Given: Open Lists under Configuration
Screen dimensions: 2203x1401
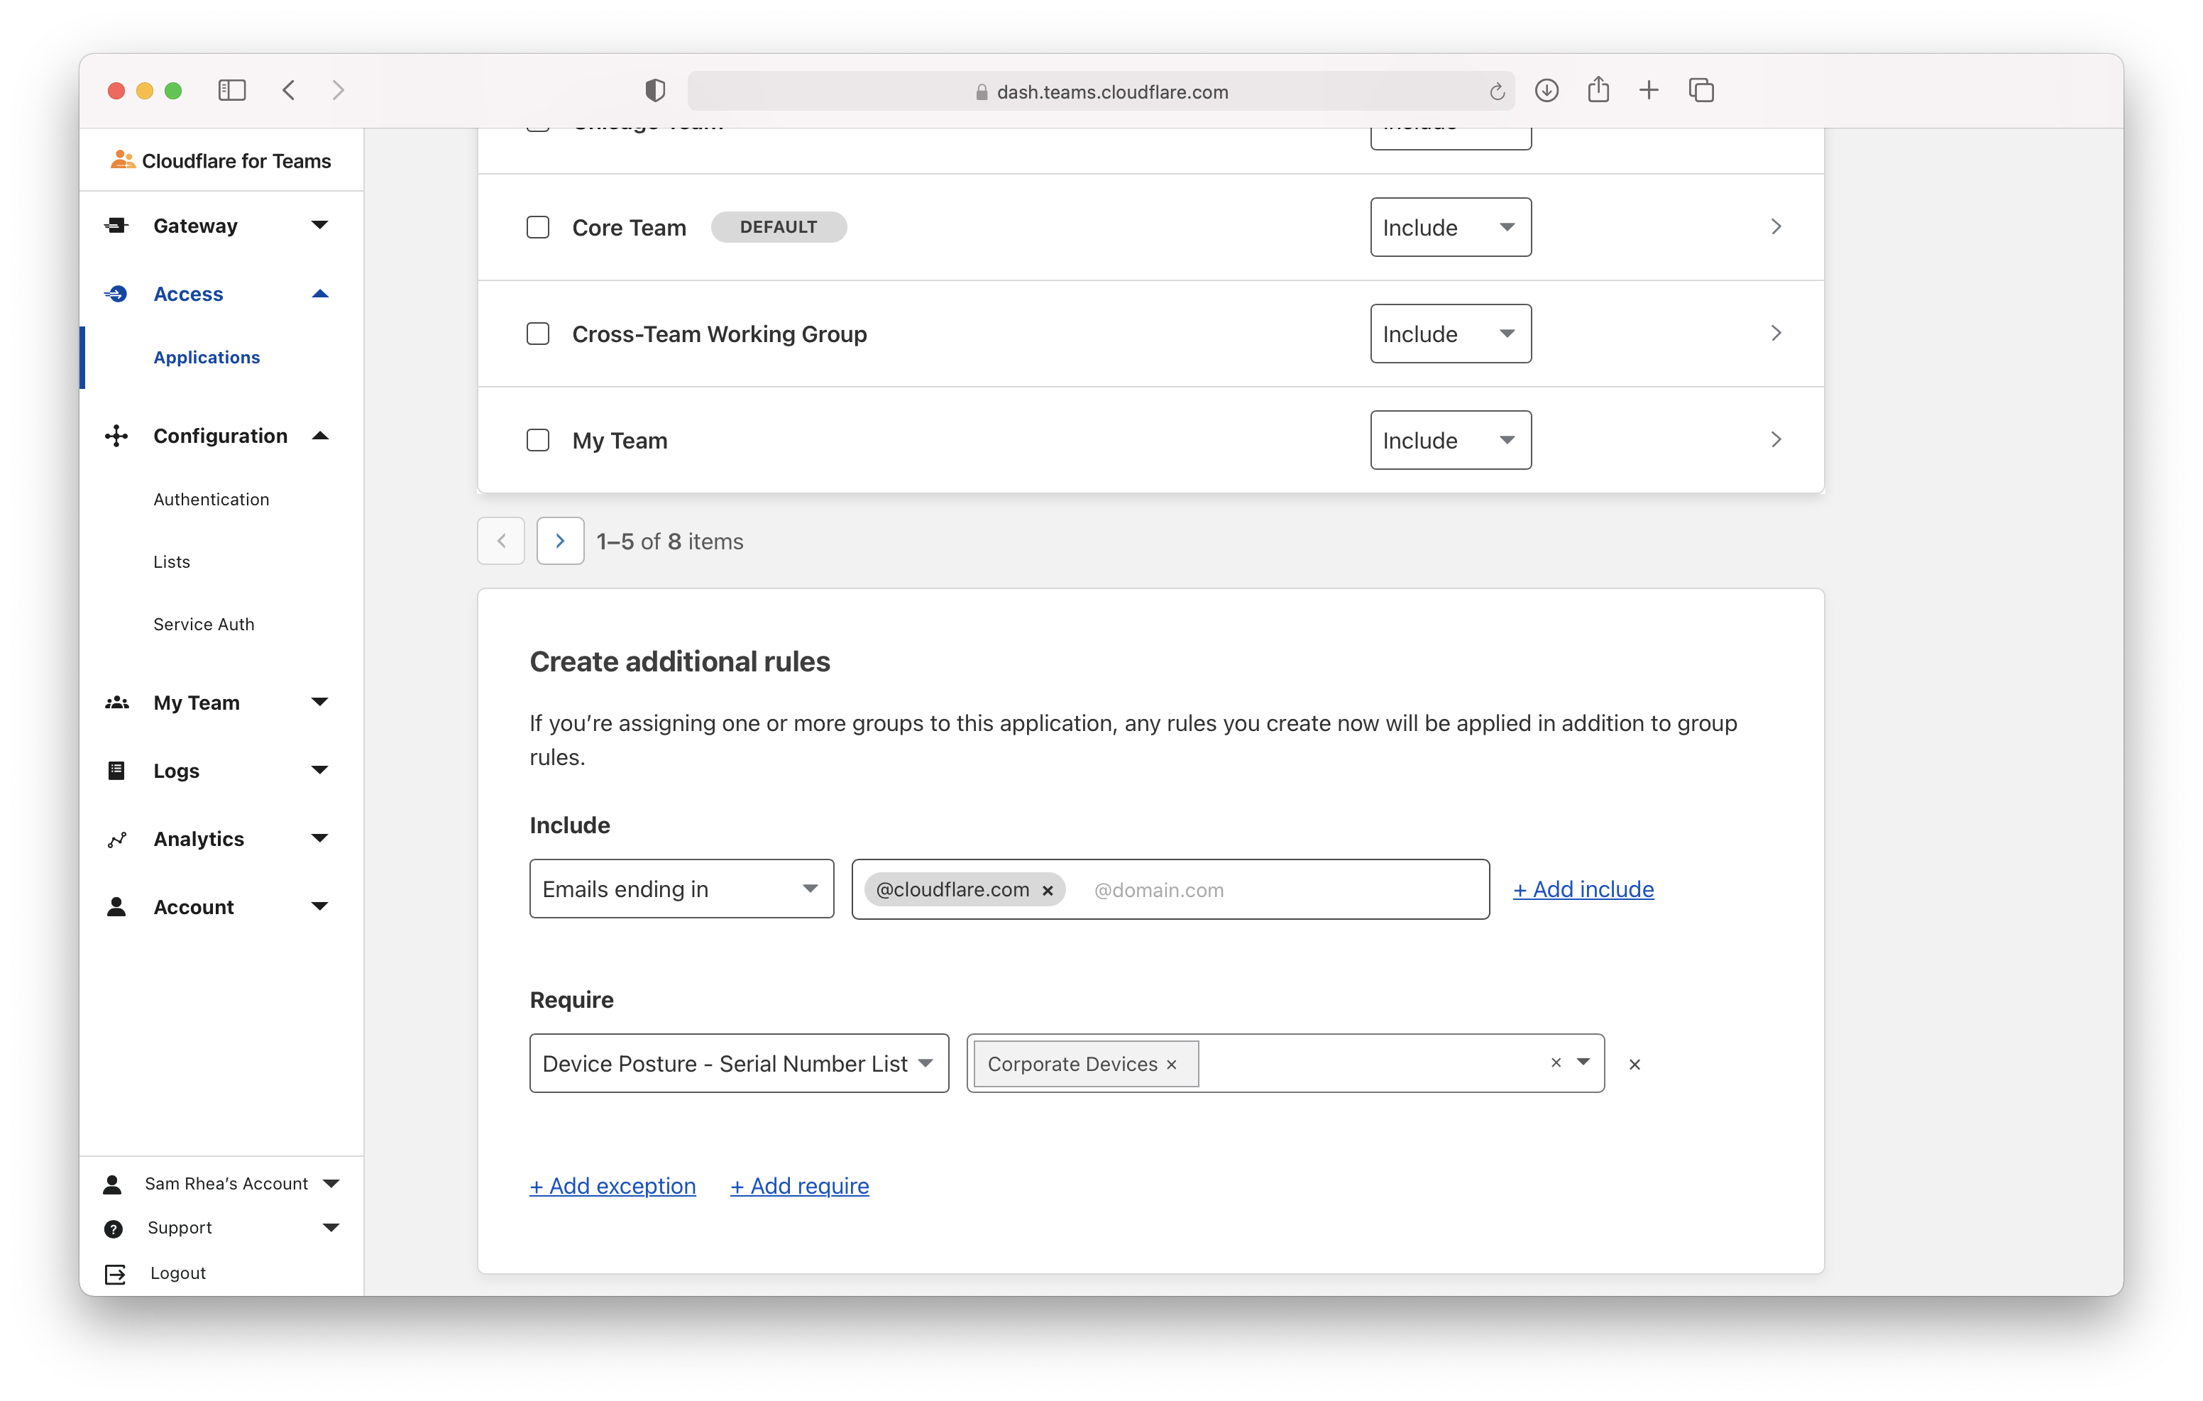Looking at the screenshot, I should 172,562.
